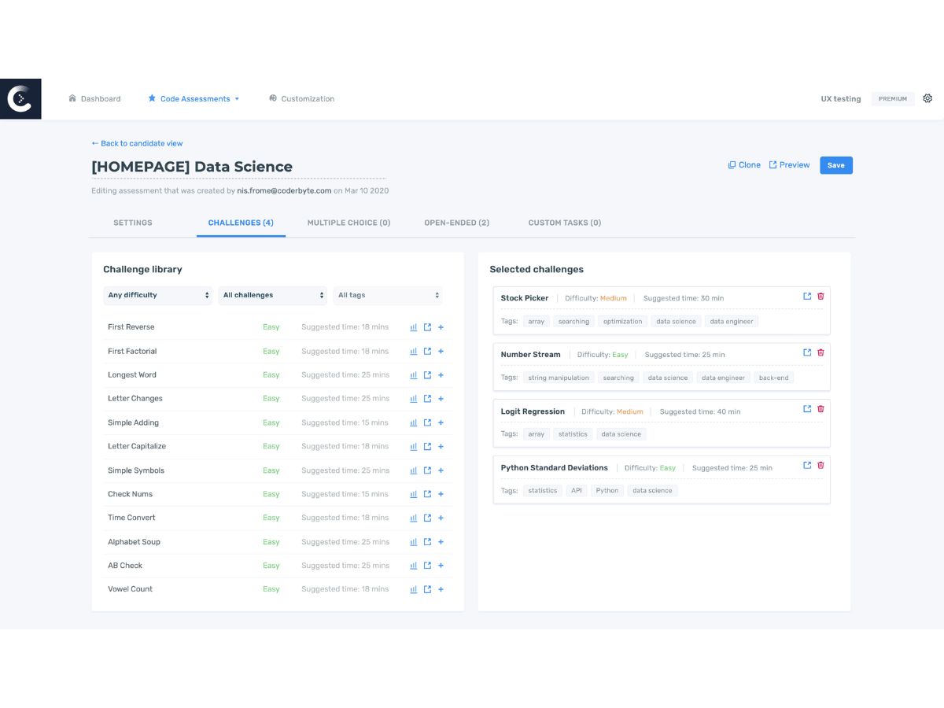Delete Stock Picker from selected challenges
The height and width of the screenshot is (708, 944).
[820, 296]
